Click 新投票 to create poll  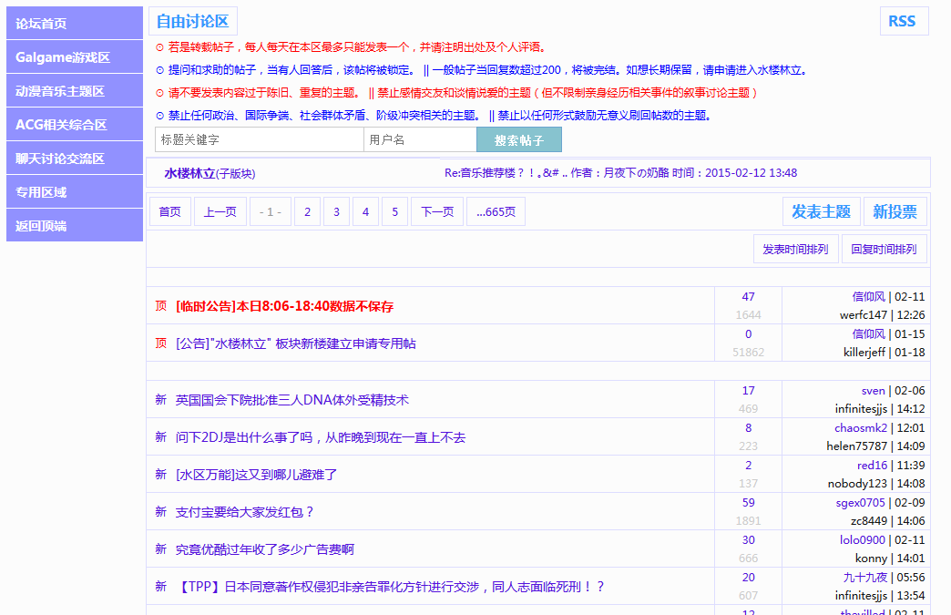click(x=895, y=211)
